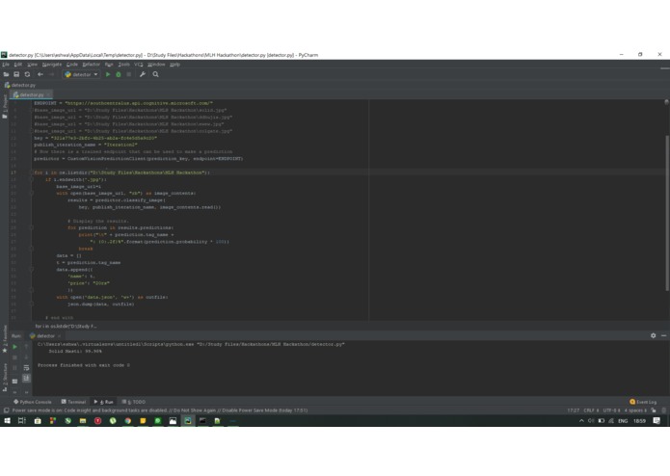Open the Python Console tool tab

(x=33, y=402)
